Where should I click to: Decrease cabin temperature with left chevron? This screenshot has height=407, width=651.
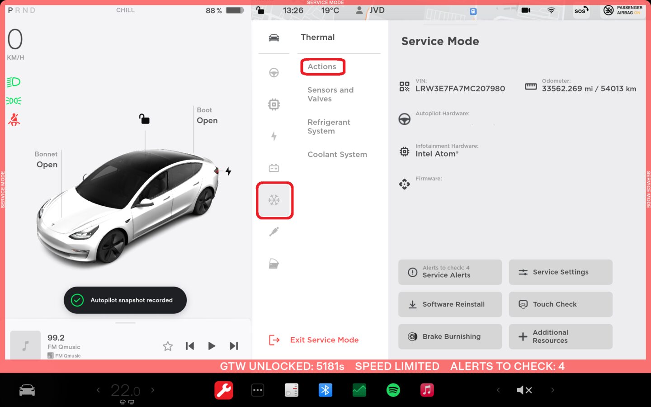98,390
